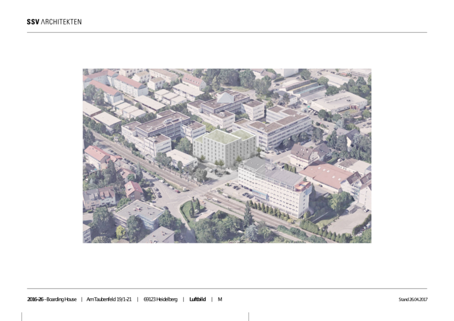Click the bottom-left crop mark

pyautogui.click(x=22, y=316)
